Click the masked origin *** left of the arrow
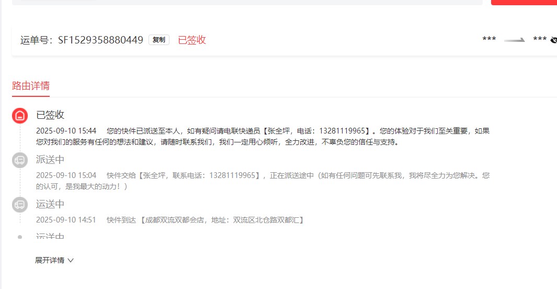 (489, 40)
